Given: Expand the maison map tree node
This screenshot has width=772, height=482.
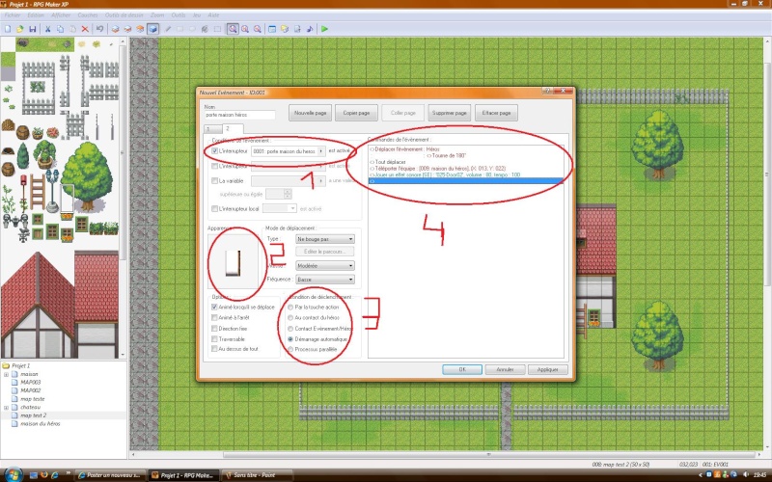Looking at the screenshot, I should click(6, 374).
